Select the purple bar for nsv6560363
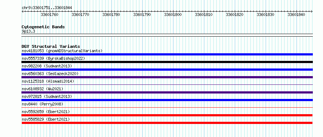Screen dimensions: 323x137 click(x=167, y=77)
